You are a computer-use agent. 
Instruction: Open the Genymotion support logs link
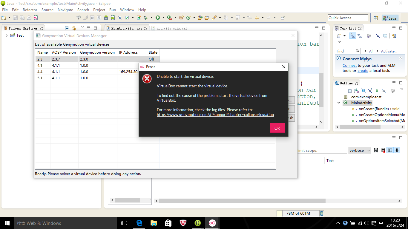coord(215,114)
